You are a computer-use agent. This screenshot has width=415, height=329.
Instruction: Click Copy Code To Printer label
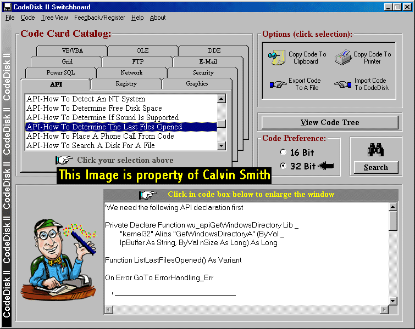(372, 58)
